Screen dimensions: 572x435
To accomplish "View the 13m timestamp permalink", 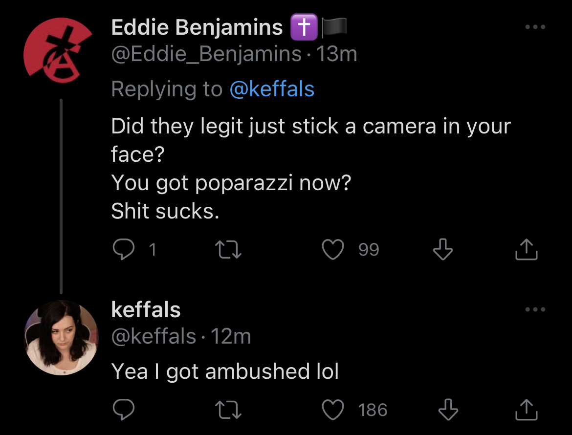I will (x=336, y=54).
